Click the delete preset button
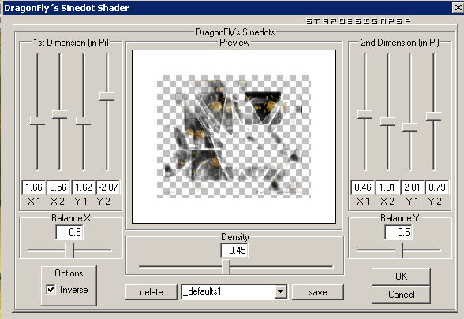Viewport: 464px width, 319px height. [x=152, y=292]
